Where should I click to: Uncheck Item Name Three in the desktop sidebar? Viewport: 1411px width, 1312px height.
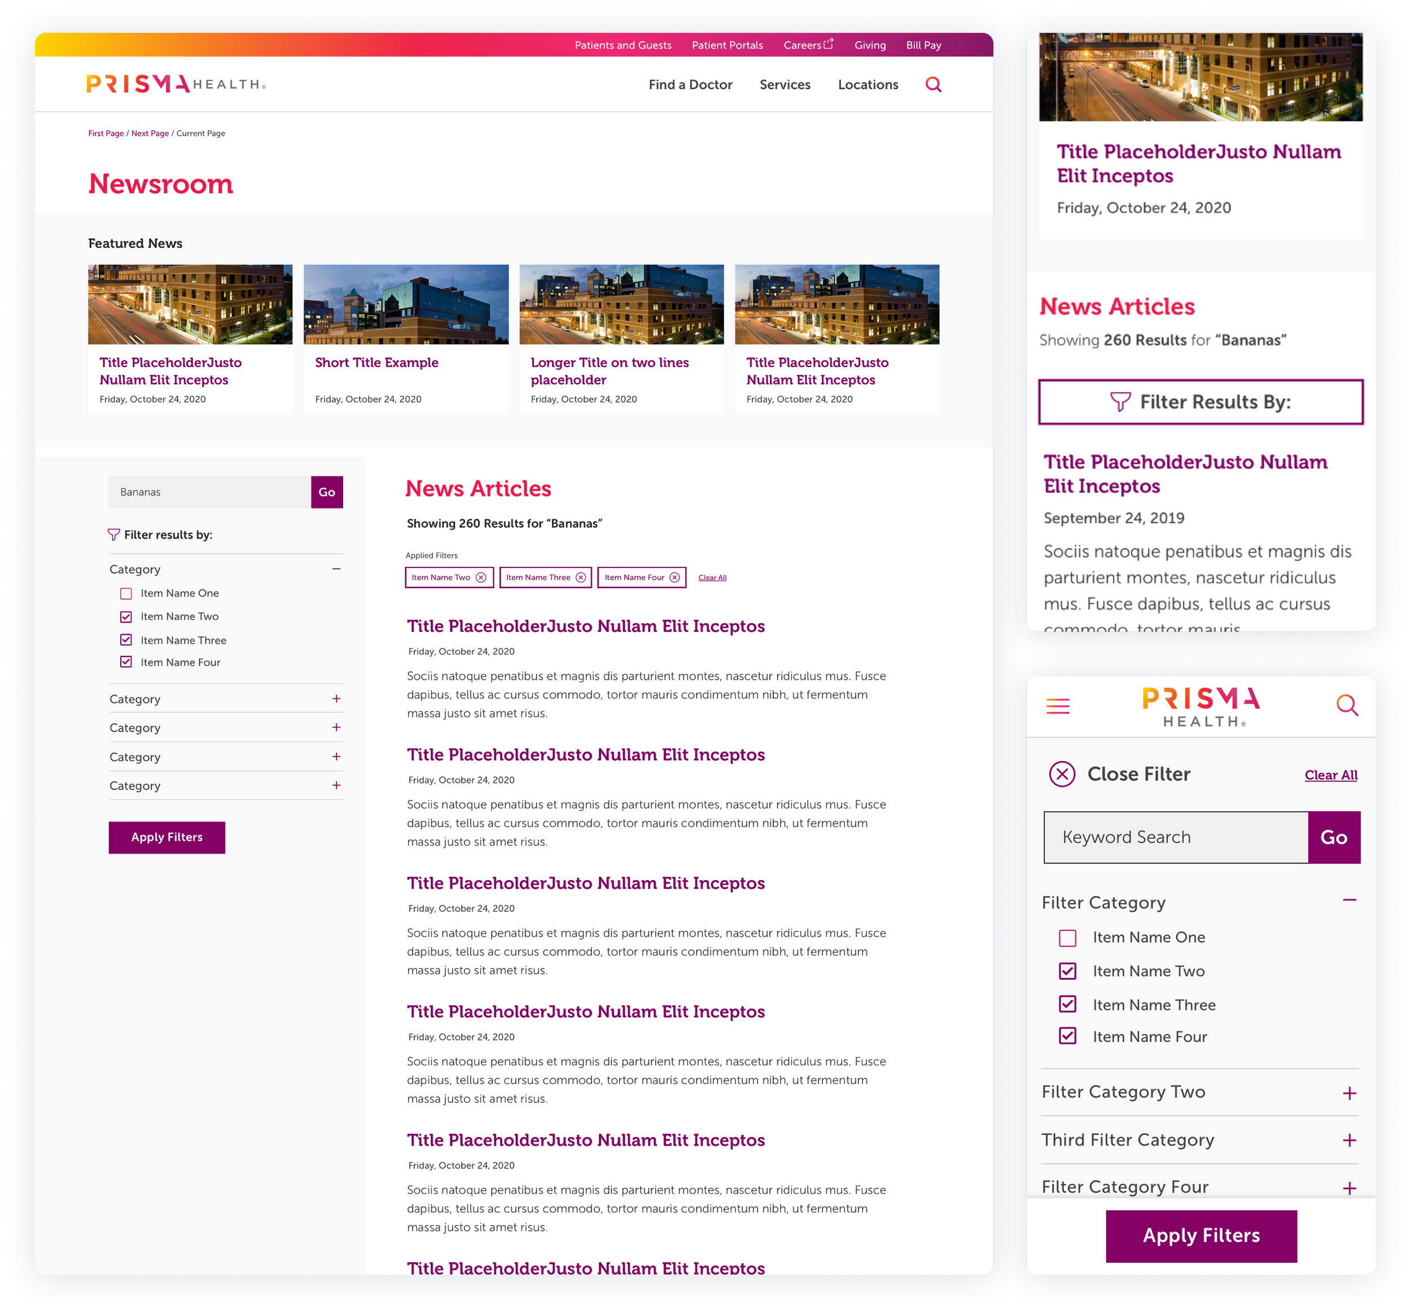[126, 640]
